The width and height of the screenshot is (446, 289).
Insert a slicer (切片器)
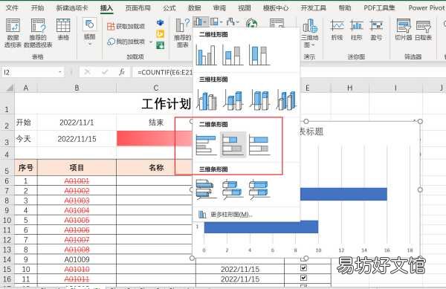click(x=404, y=30)
